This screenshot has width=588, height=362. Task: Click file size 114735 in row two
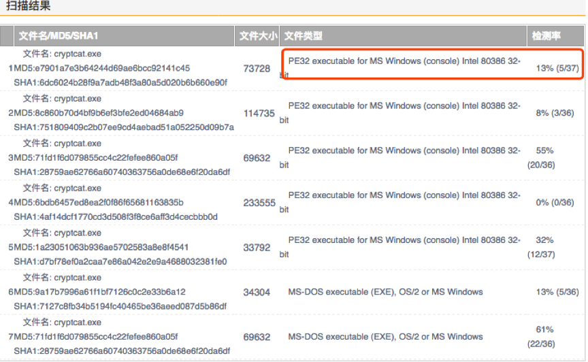tap(259, 113)
